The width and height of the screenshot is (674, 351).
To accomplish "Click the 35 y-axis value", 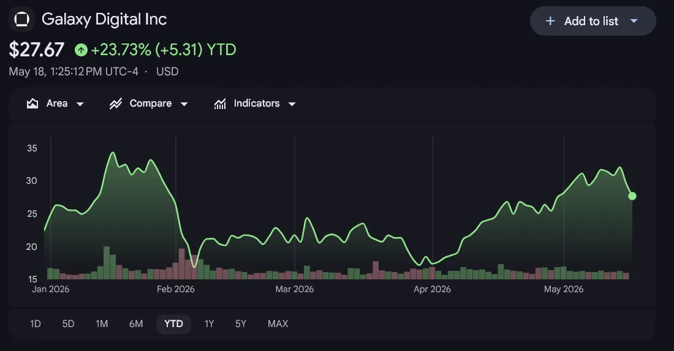I will 32,148.
